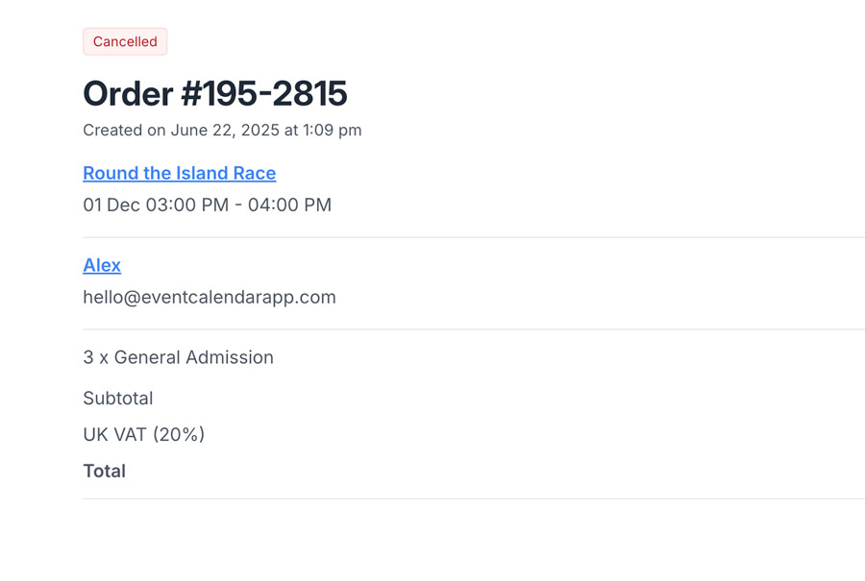Click the red Cancelled status badge
Image resolution: width=865 pixels, height=581 pixels.
click(125, 41)
